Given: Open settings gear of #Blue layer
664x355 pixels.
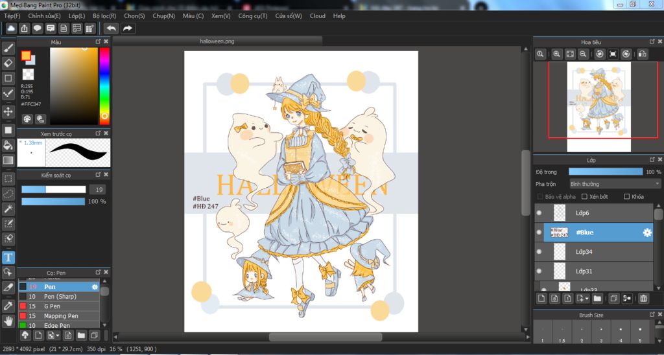Looking at the screenshot, I should pos(647,233).
